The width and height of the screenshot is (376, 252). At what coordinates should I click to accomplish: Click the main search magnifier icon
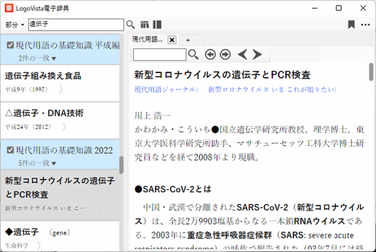pos(130,25)
